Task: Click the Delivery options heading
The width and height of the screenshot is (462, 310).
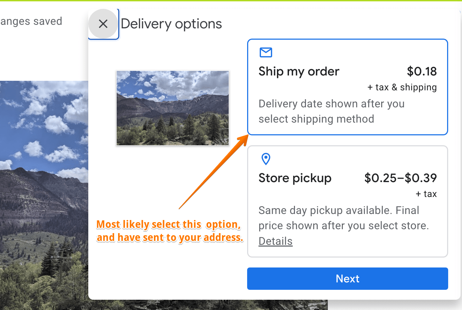Action: pos(171,24)
